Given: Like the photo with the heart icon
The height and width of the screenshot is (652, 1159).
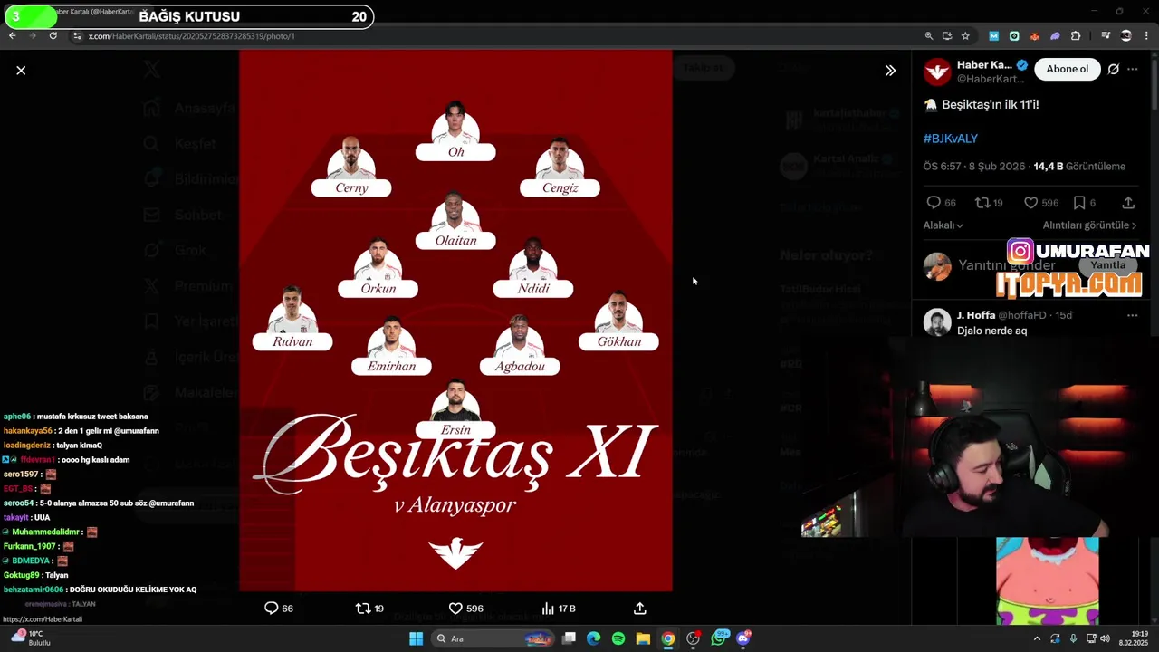Looking at the screenshot, I should pos(455,608).
